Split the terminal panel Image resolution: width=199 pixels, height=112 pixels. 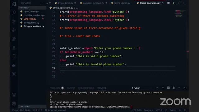pos(168,88)
